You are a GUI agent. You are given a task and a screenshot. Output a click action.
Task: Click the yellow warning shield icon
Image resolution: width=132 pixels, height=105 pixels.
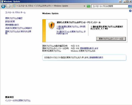coord(51,25)
